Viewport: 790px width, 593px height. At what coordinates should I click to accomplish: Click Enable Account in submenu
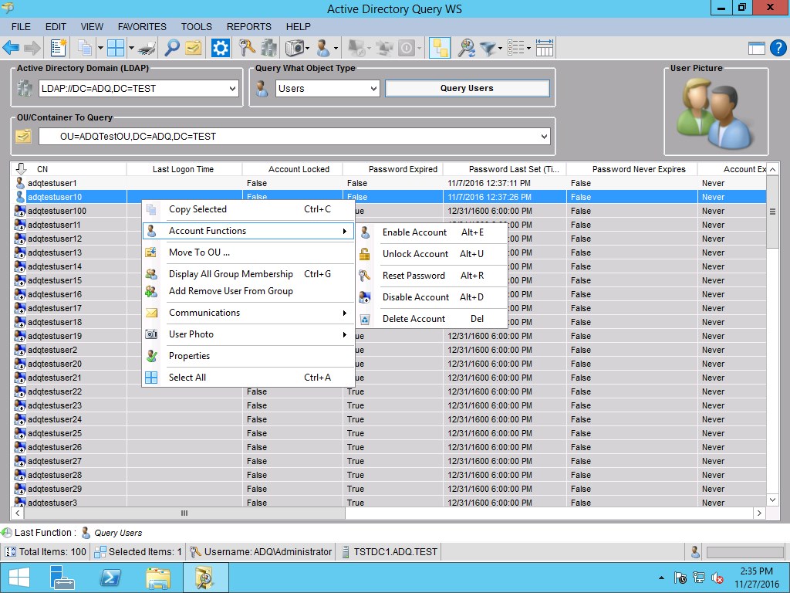432,232
